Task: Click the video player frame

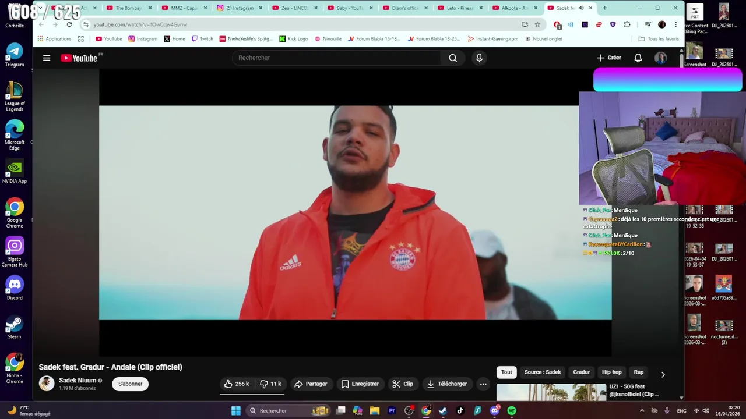Action: click(x=356, y=212)
